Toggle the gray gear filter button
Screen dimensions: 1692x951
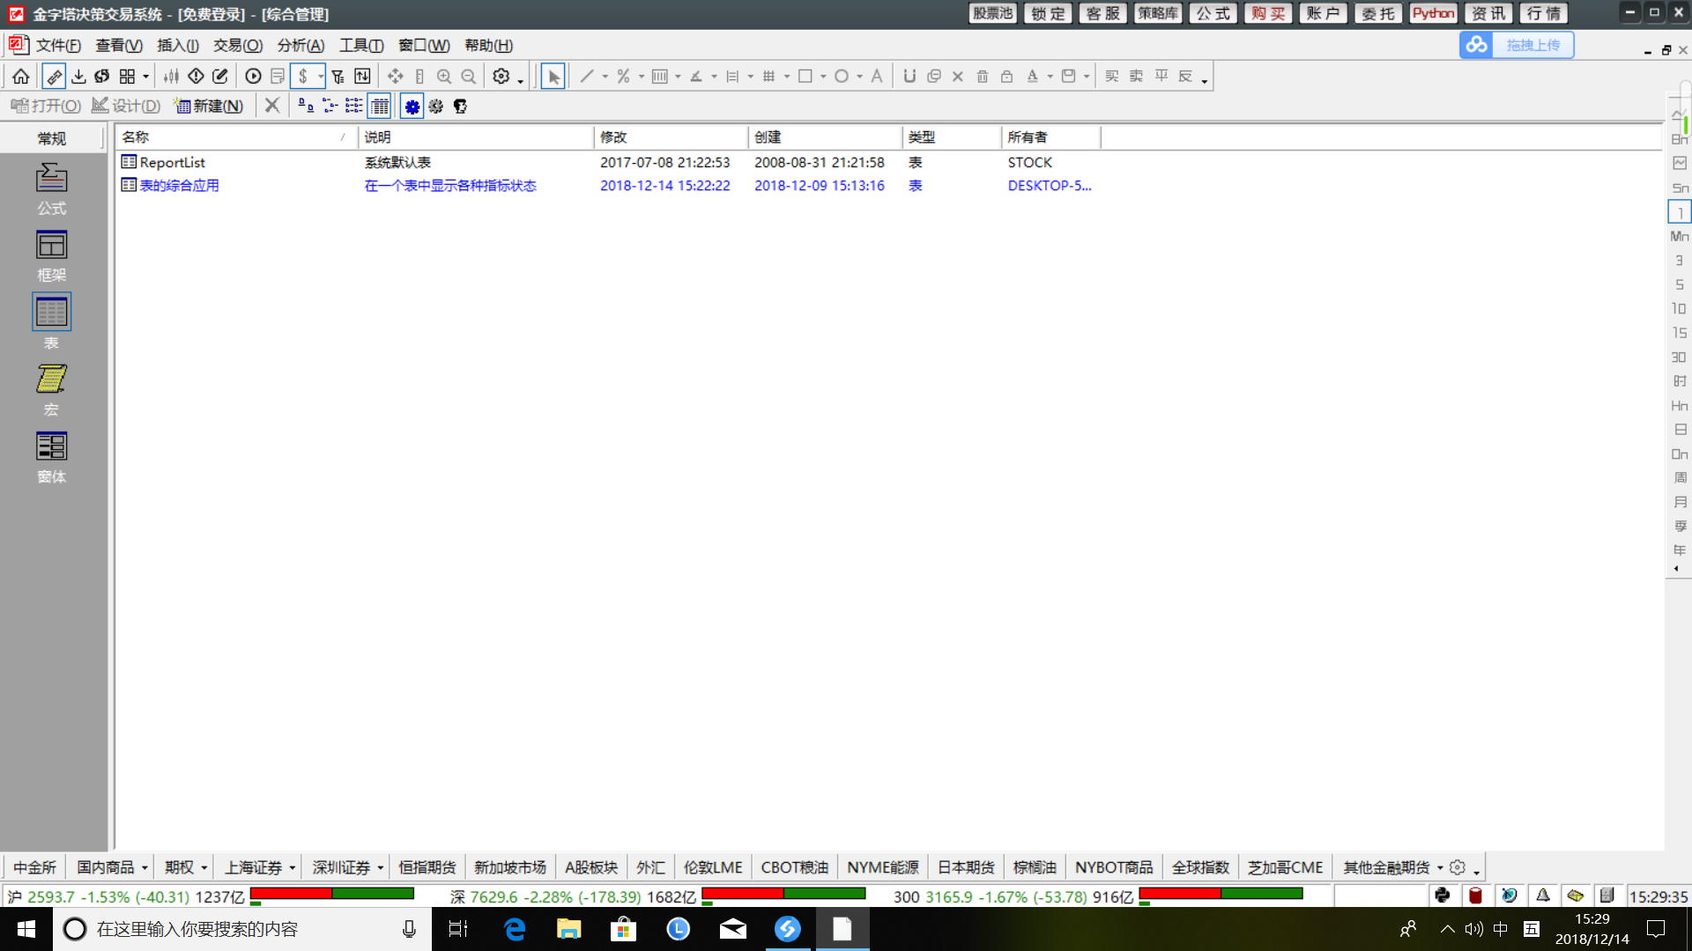pyautogui.click(x=436, y=107)
